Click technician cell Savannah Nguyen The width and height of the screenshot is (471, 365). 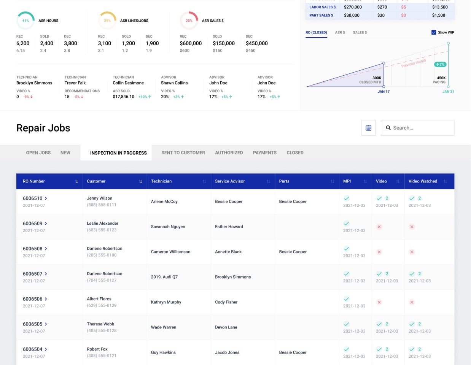pyautogui.click(x=168, y=227)
